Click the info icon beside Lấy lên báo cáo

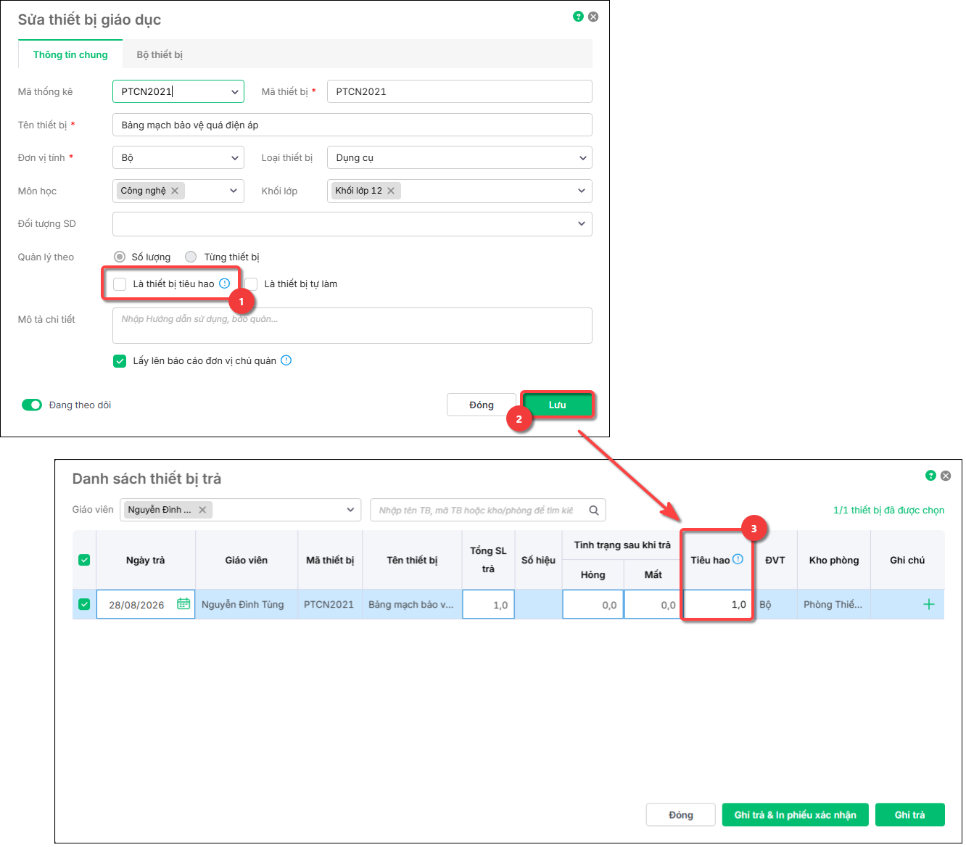286,360
